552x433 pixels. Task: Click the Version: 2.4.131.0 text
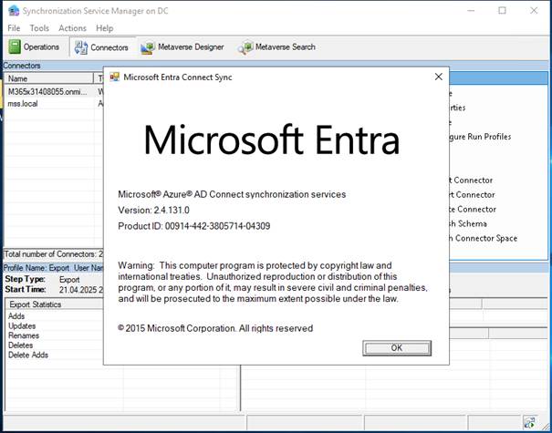(153, 211)
